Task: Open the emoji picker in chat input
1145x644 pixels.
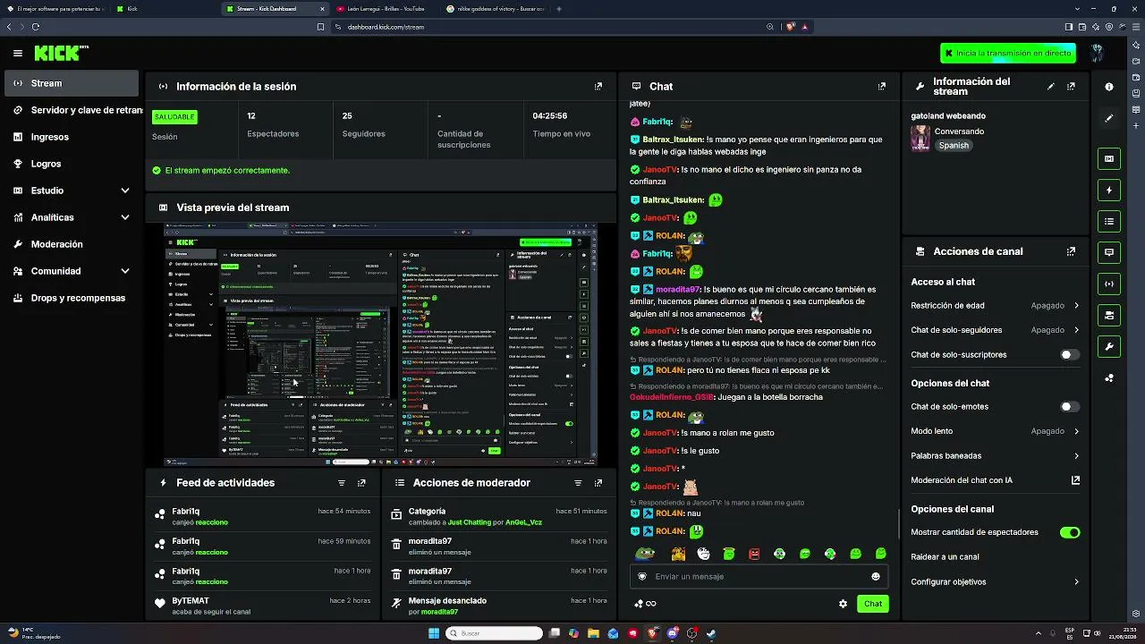Action: [x=876, y=577]
